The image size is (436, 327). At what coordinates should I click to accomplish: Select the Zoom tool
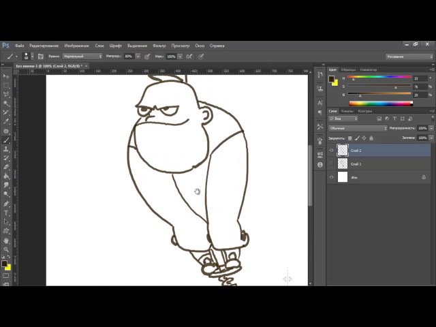[x=6, y=250]
